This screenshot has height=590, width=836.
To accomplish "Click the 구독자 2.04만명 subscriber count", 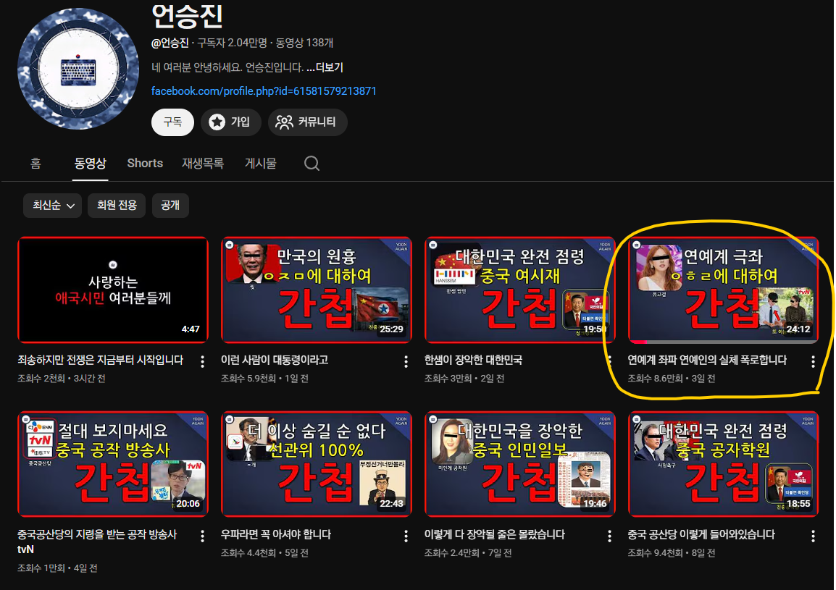I will pyautogui.click(x=232, y=43).
